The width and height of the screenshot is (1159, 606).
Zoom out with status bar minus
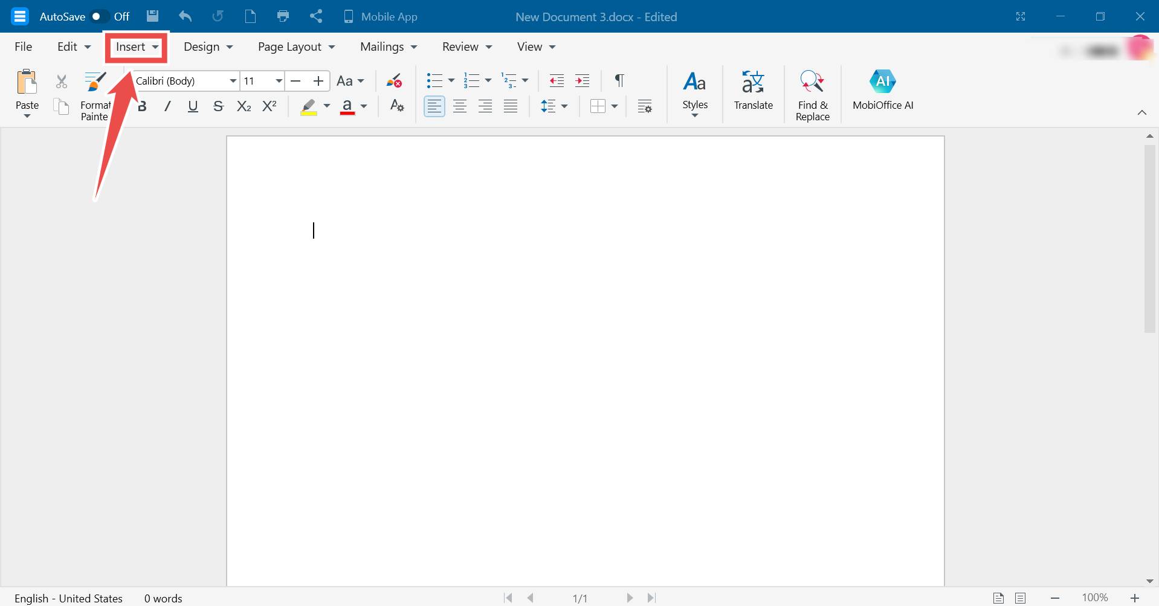1055,598
